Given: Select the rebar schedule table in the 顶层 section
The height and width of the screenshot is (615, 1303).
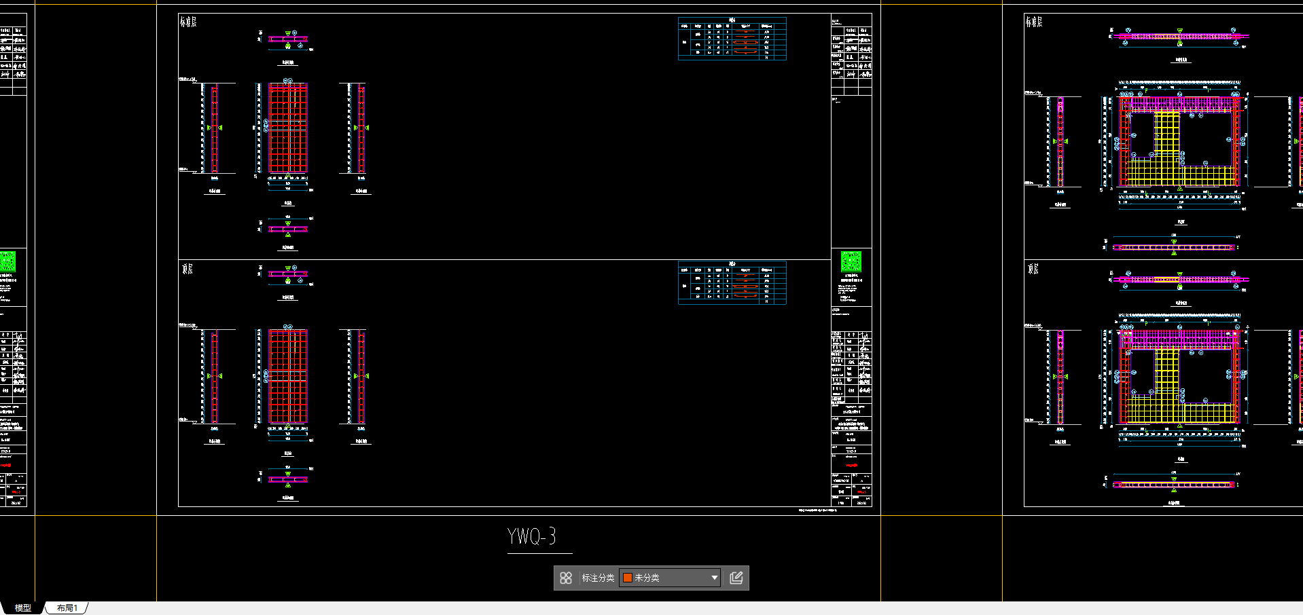Looking at the screenshot, I should [732, 282].
